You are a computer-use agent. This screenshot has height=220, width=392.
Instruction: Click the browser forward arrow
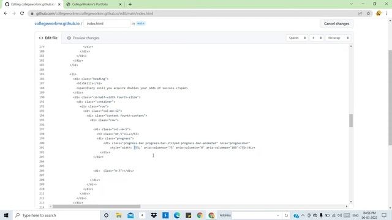(x=13, y=13)
